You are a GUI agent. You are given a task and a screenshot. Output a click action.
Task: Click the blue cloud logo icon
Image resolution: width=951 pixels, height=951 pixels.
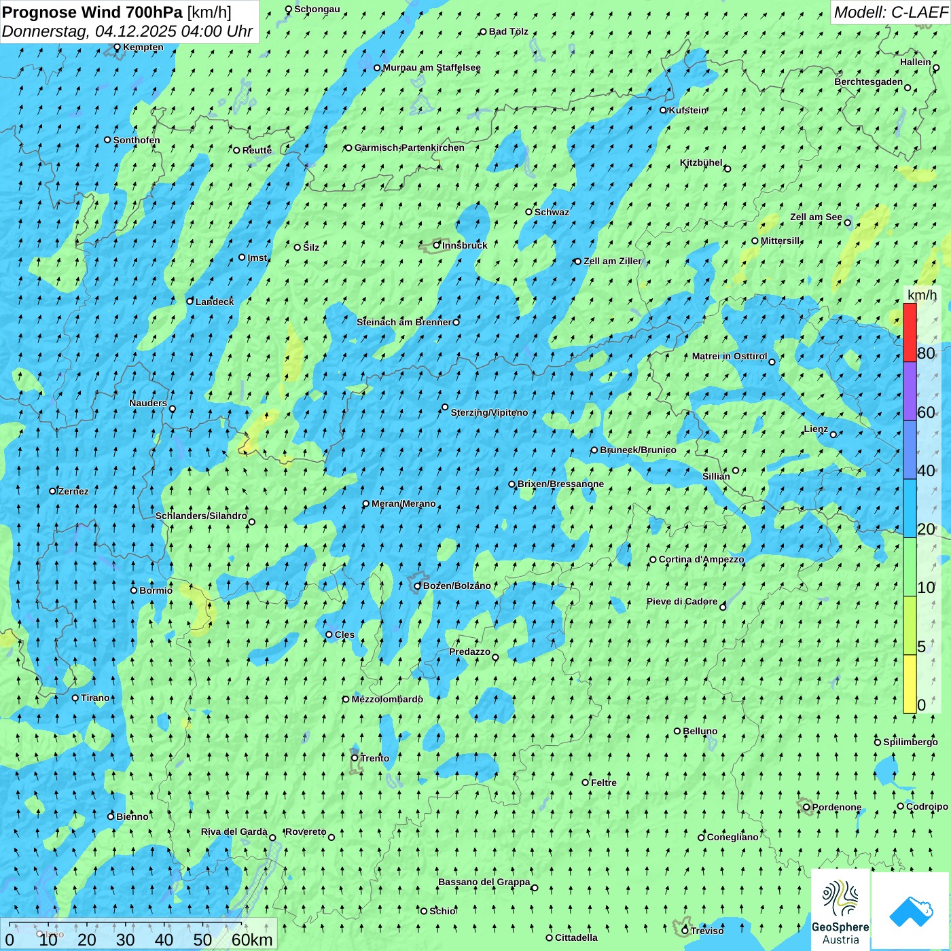[911, 911]
